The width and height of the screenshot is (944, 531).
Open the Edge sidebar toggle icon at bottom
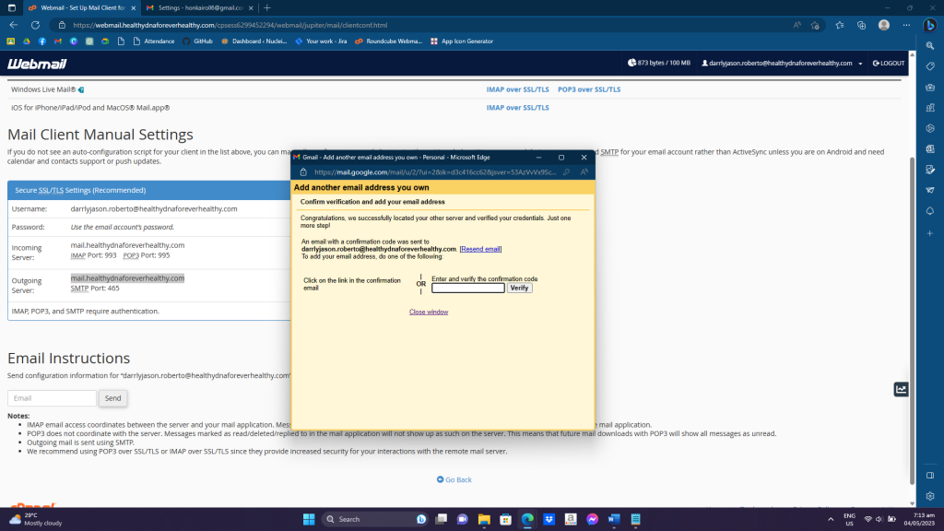coord(930,476)
